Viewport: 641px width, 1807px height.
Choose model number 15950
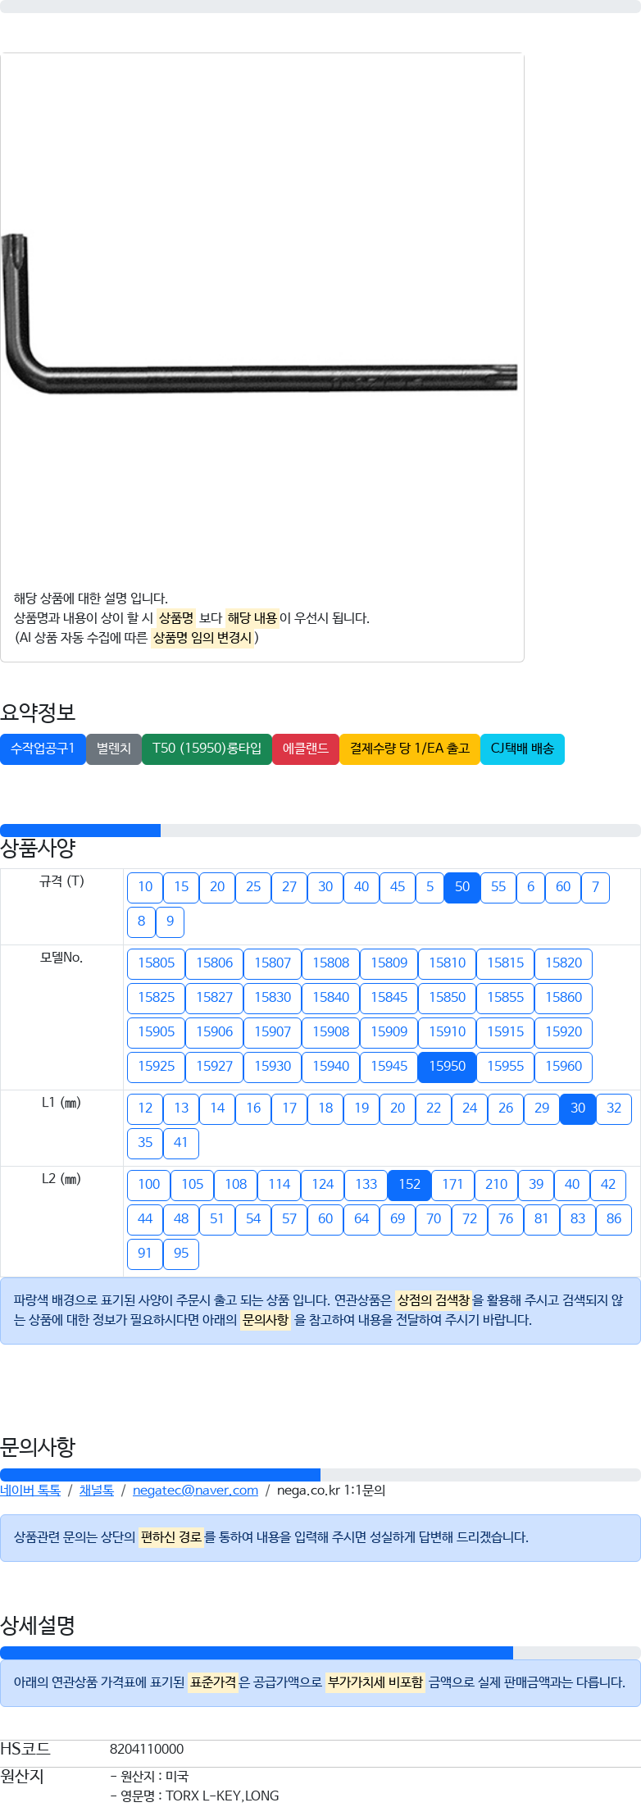coord(448,1067)
